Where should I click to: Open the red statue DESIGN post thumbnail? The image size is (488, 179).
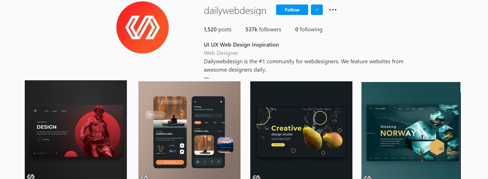click(x=76, y=130)
